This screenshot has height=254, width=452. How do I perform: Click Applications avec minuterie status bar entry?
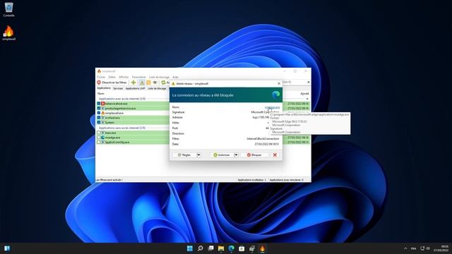pos(287,180)
